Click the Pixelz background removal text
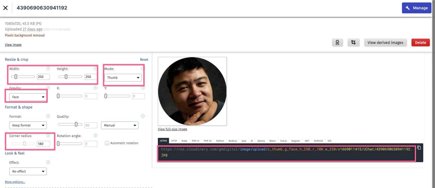This screenshot has width=435, height=188. coord(25,35)
